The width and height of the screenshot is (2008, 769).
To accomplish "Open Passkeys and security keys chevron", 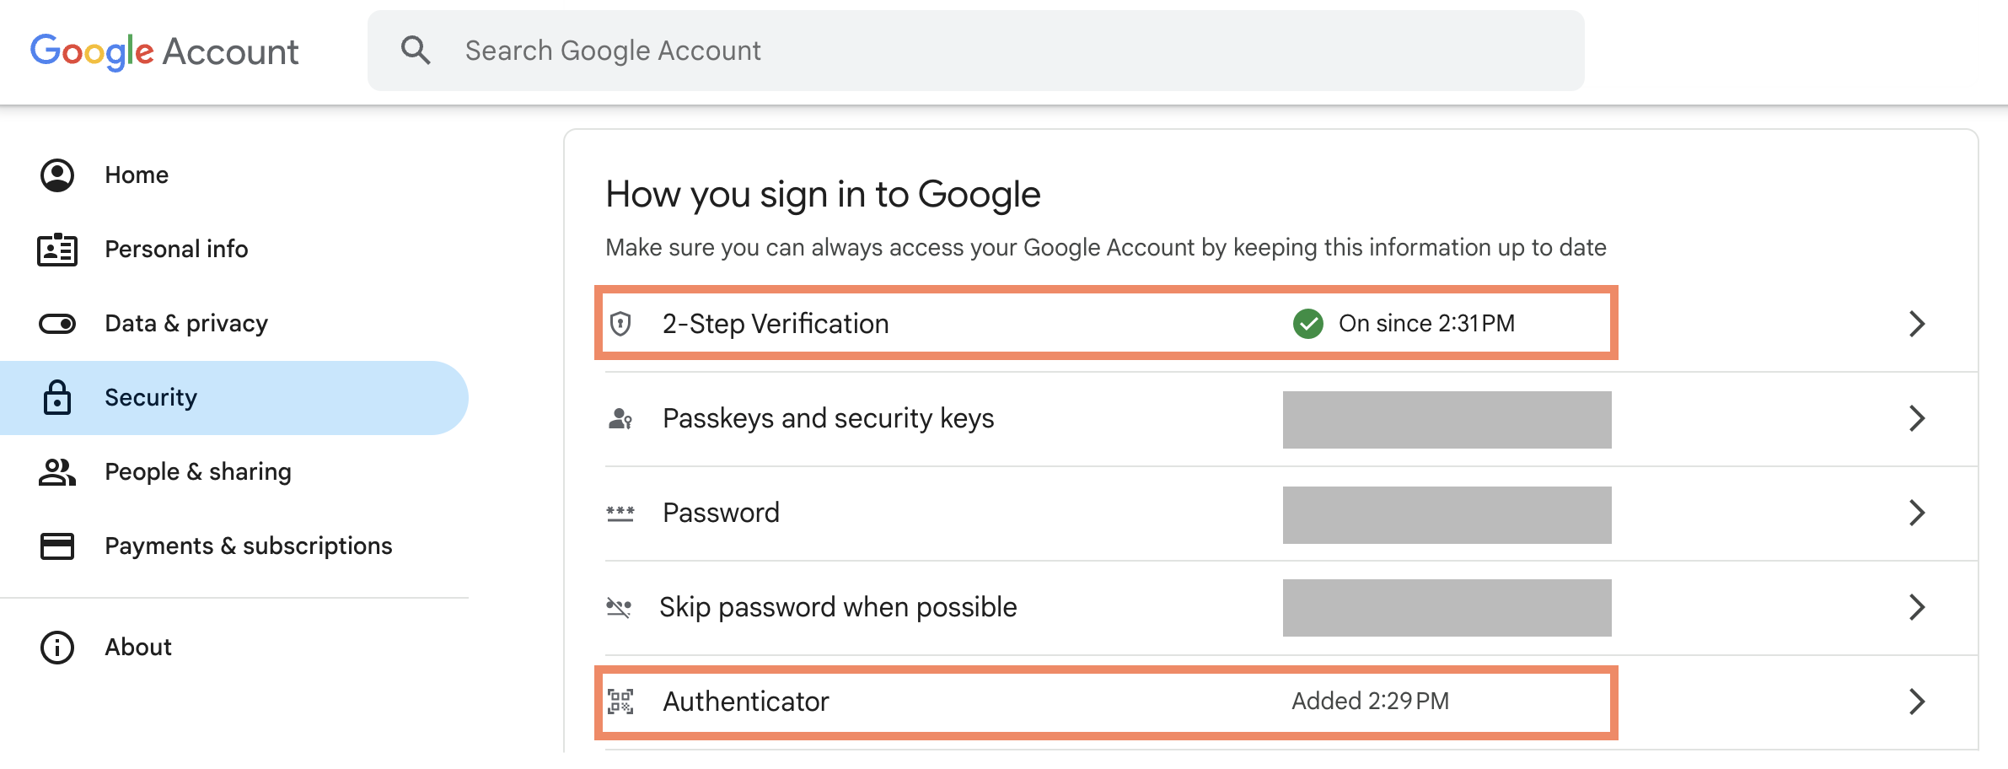I will click(x=1917, y=418).
